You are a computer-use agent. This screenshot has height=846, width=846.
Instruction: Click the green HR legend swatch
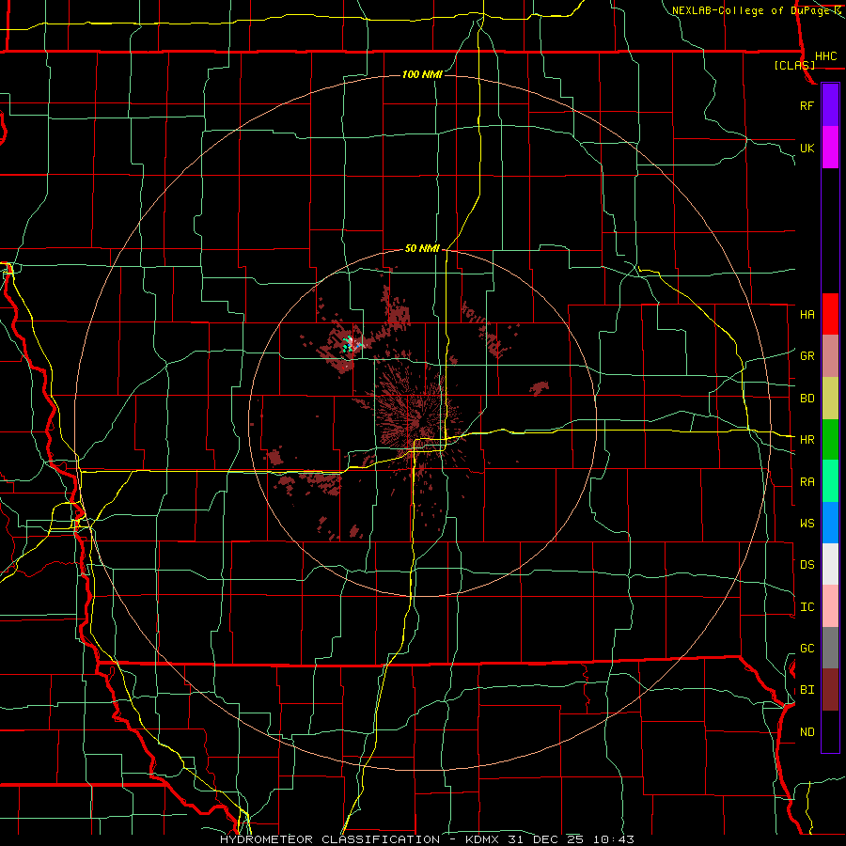[x=830, y=440]
